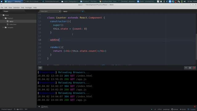Click the terminal panel keyboard icon

40,68
